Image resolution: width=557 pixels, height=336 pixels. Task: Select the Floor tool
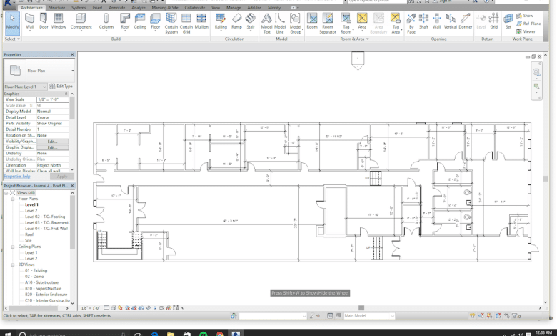155,21
